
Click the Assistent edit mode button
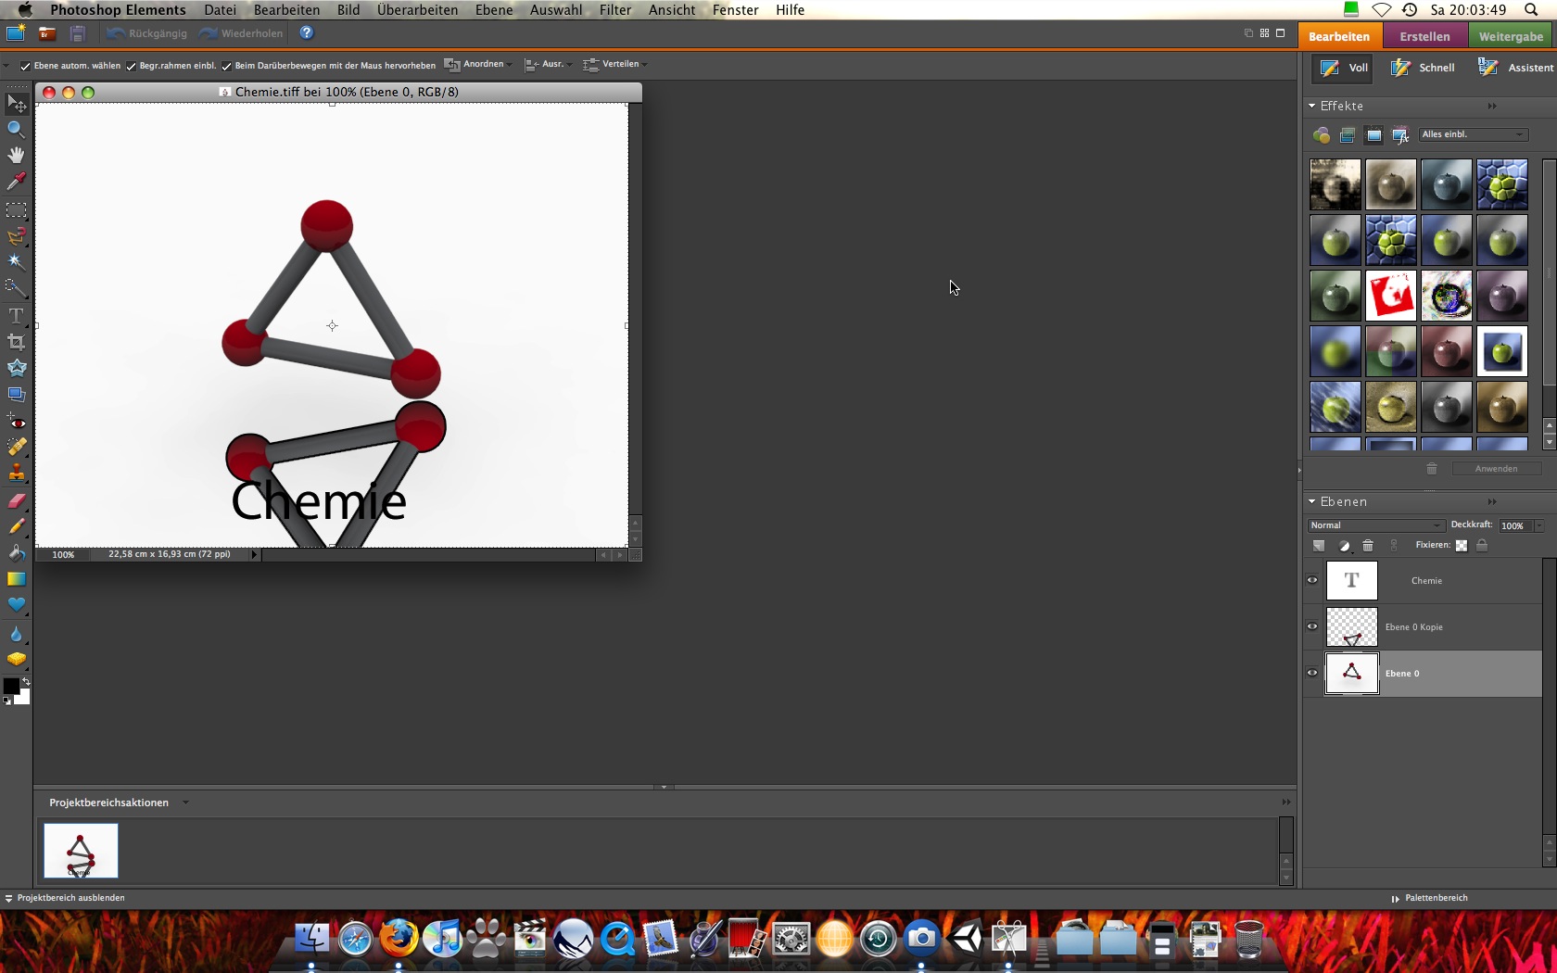click(x=1516, y=68)
